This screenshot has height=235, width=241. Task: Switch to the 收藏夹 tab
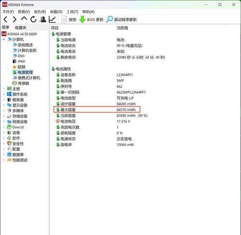point(21,28)
